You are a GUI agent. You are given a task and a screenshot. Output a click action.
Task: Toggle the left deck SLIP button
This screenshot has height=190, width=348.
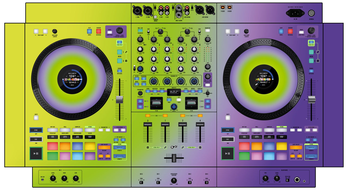pos(89,31)
